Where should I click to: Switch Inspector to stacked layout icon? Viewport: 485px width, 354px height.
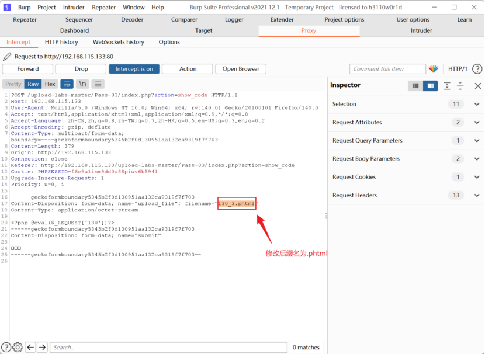click(415, 86)
